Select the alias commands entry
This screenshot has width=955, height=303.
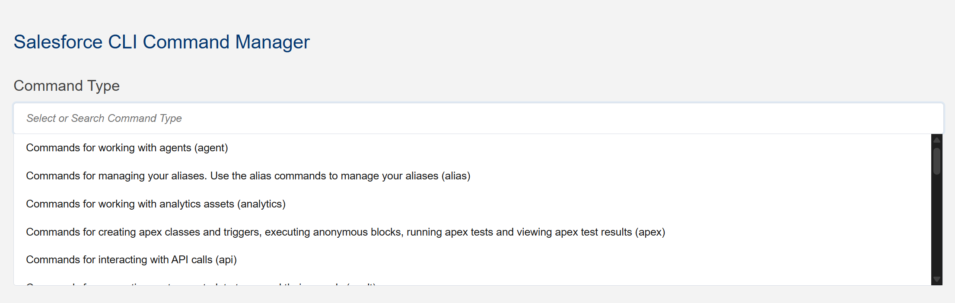(472, 176)
